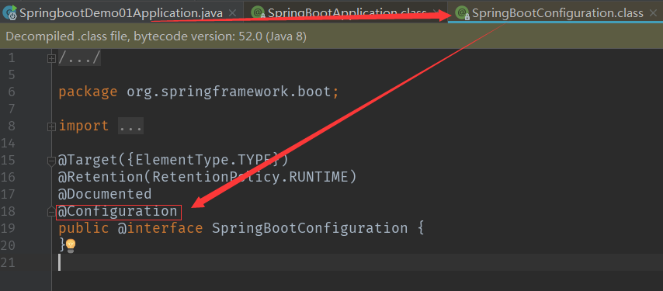
Task: Switch to SpringbootDemo01Application.java tab
Action: (121, 13)
